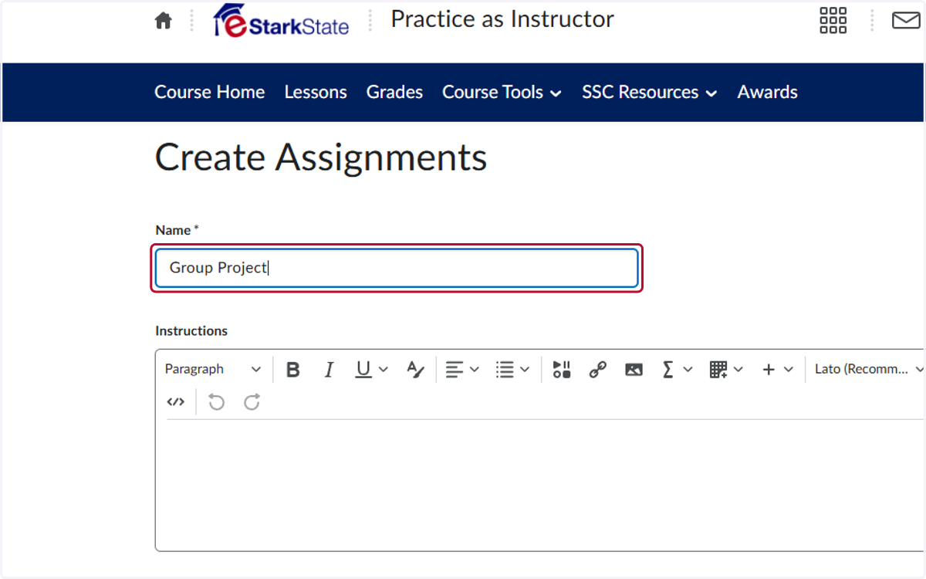The height and width of the screenshot is (579, 926).
Task: Open the SSC Resources menu
Action: click(x=650, y=93)
